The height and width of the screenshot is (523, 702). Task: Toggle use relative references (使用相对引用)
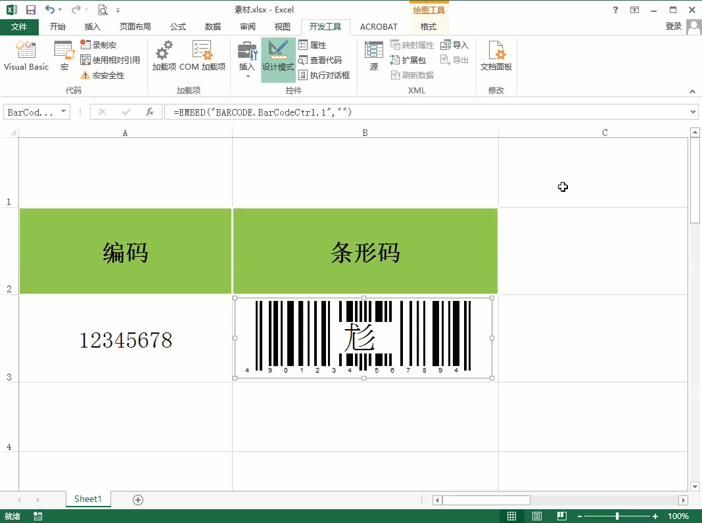pyautogui.click(x=110, y=60)
